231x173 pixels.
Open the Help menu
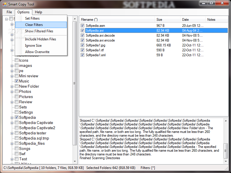coord(38,12)
